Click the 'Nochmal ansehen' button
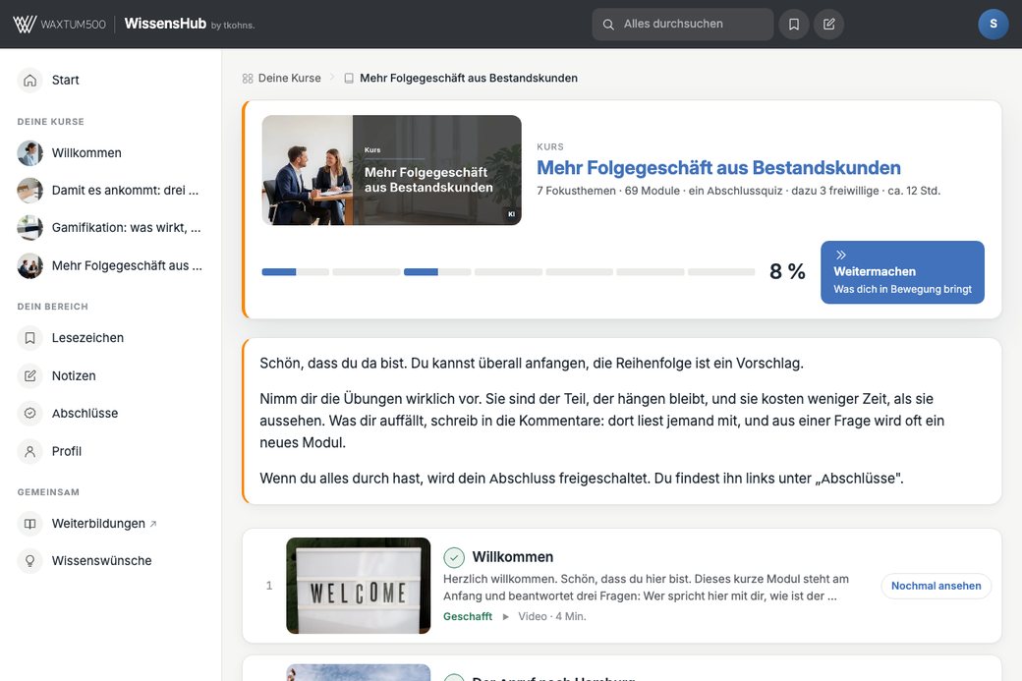Image resolution: width=1022 pixels, height=681 pixels. tap(936, 586)
